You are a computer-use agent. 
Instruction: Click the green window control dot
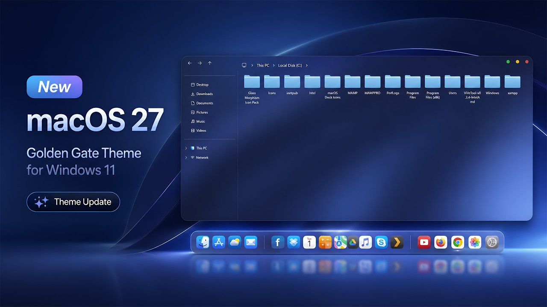pos(508,62)
